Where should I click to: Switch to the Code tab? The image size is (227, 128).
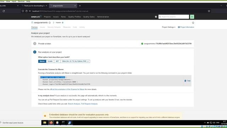click(x=75, y=27)
